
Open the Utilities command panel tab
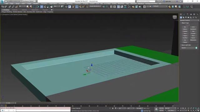click(x=197, y=14)
